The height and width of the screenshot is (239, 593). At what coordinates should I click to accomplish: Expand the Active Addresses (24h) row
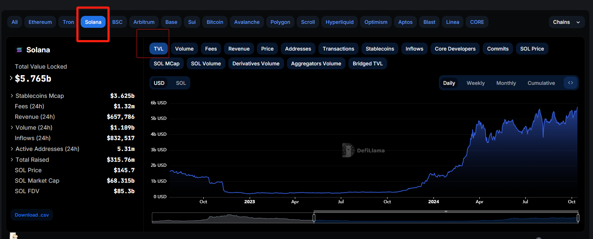pyautogui.click(x=12, y=149)
